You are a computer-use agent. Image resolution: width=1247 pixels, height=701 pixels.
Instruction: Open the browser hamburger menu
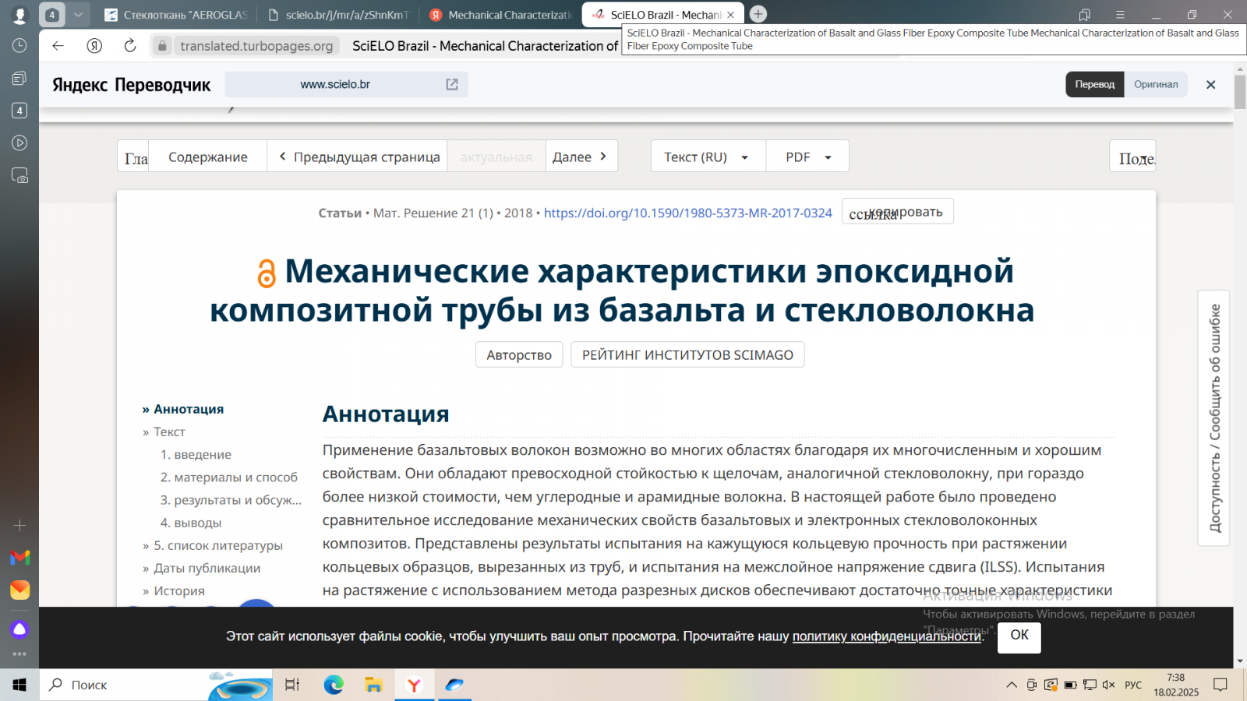[x=1120, y=15]
